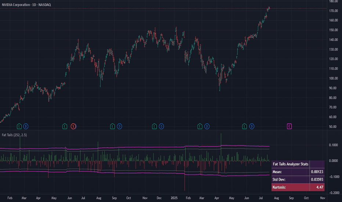This screenshot has height=202, width=342.
Task: Click the Mean value 0.00123
Action: pos(317,172)
